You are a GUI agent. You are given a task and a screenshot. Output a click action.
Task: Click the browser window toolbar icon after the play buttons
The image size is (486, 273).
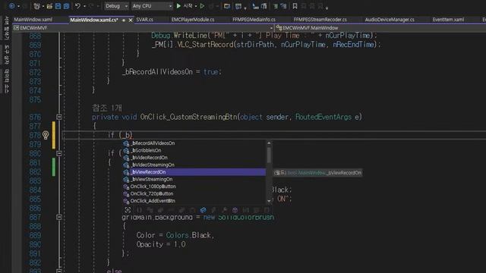227,6
